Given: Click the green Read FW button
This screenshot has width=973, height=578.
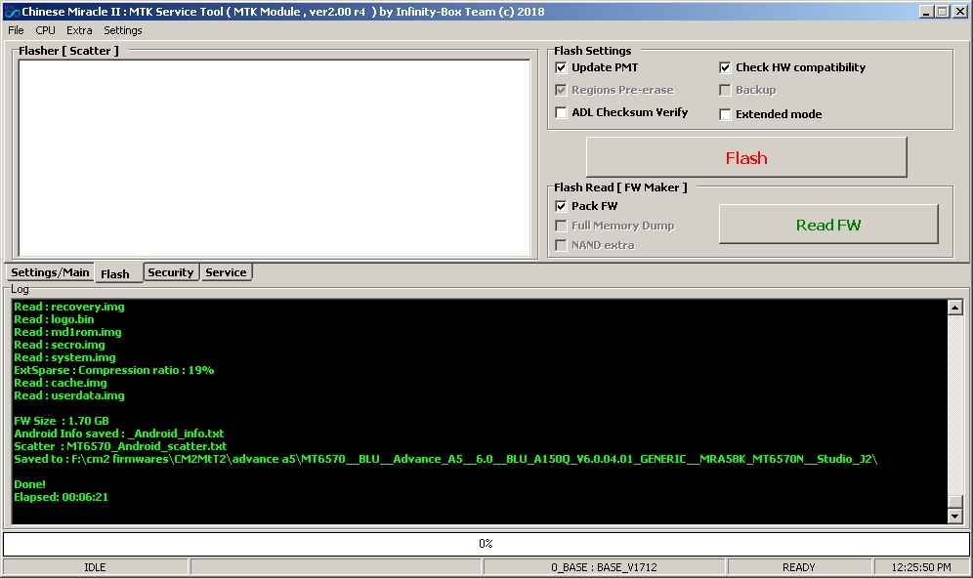Looking at the screenshot, I should [x=828, y=225].
